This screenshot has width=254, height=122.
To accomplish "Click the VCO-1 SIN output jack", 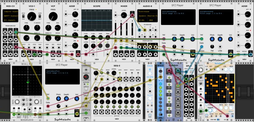I will coord(23,54).
